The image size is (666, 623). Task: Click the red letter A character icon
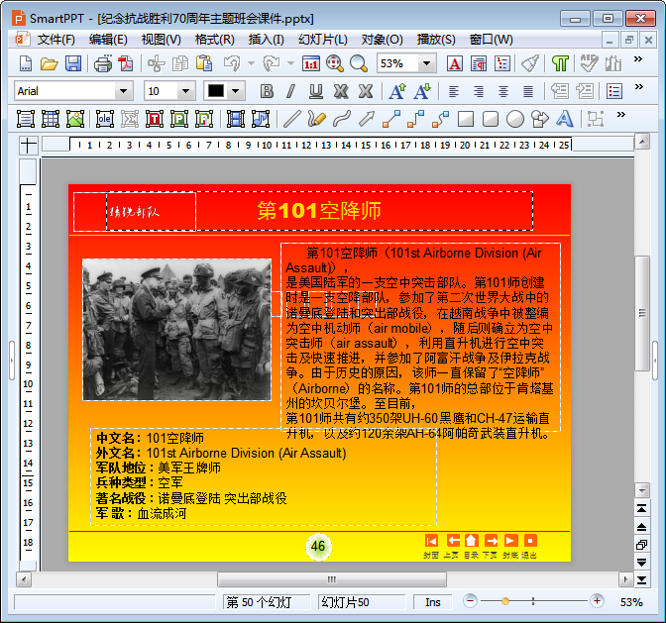[455, 63]
